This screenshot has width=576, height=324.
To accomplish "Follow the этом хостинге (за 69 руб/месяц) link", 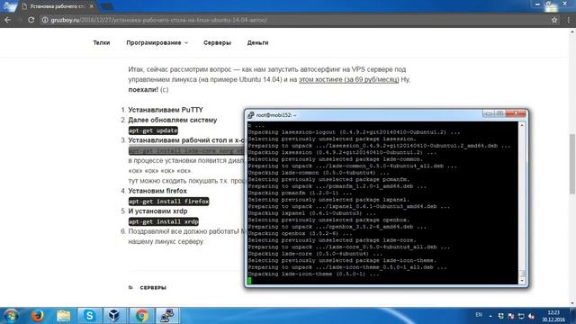I will (x=348, y=79).
